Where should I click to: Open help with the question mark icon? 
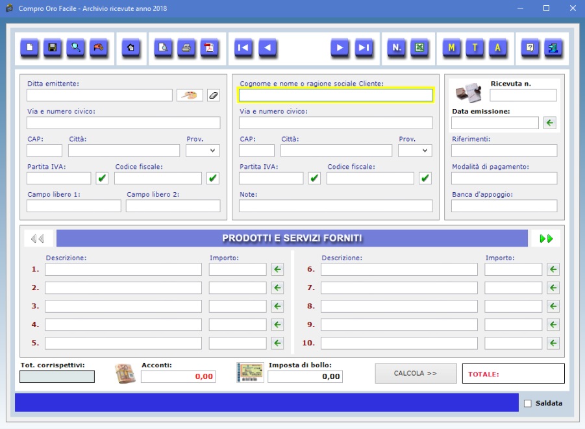point(530,48)
